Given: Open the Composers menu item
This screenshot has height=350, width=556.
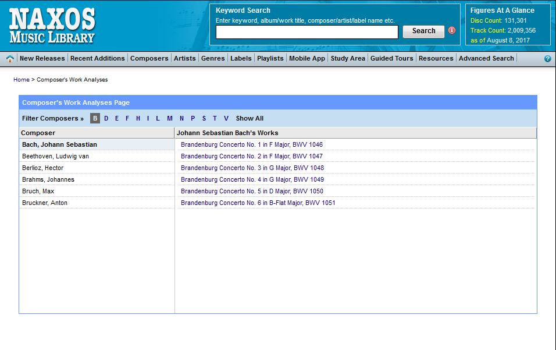Looking at the screenshot, I should pos(149,58).
